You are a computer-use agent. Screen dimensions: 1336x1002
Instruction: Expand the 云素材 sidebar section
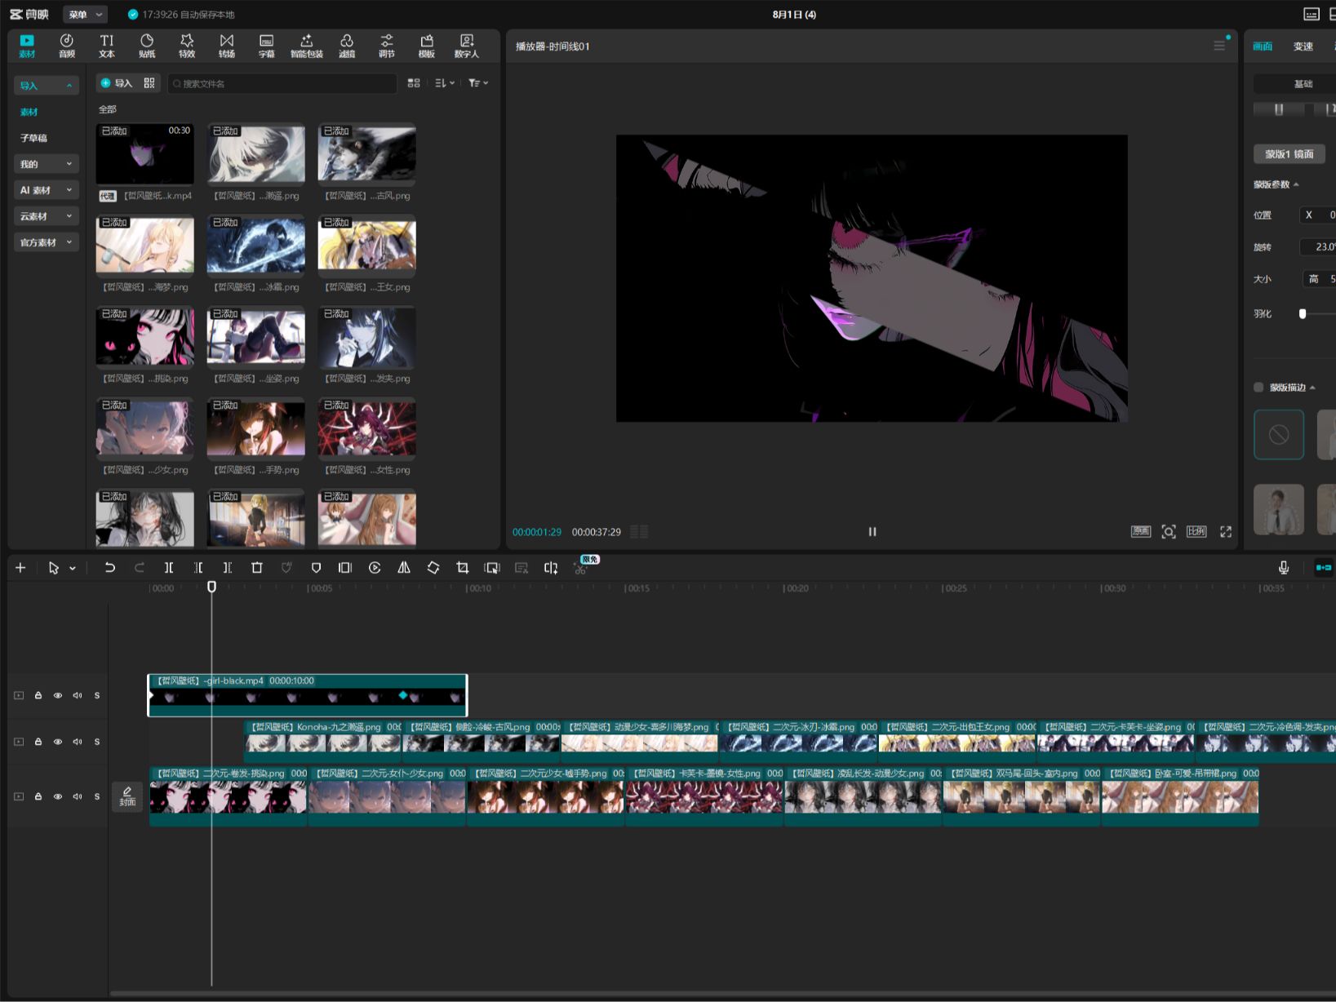(47, 216)
